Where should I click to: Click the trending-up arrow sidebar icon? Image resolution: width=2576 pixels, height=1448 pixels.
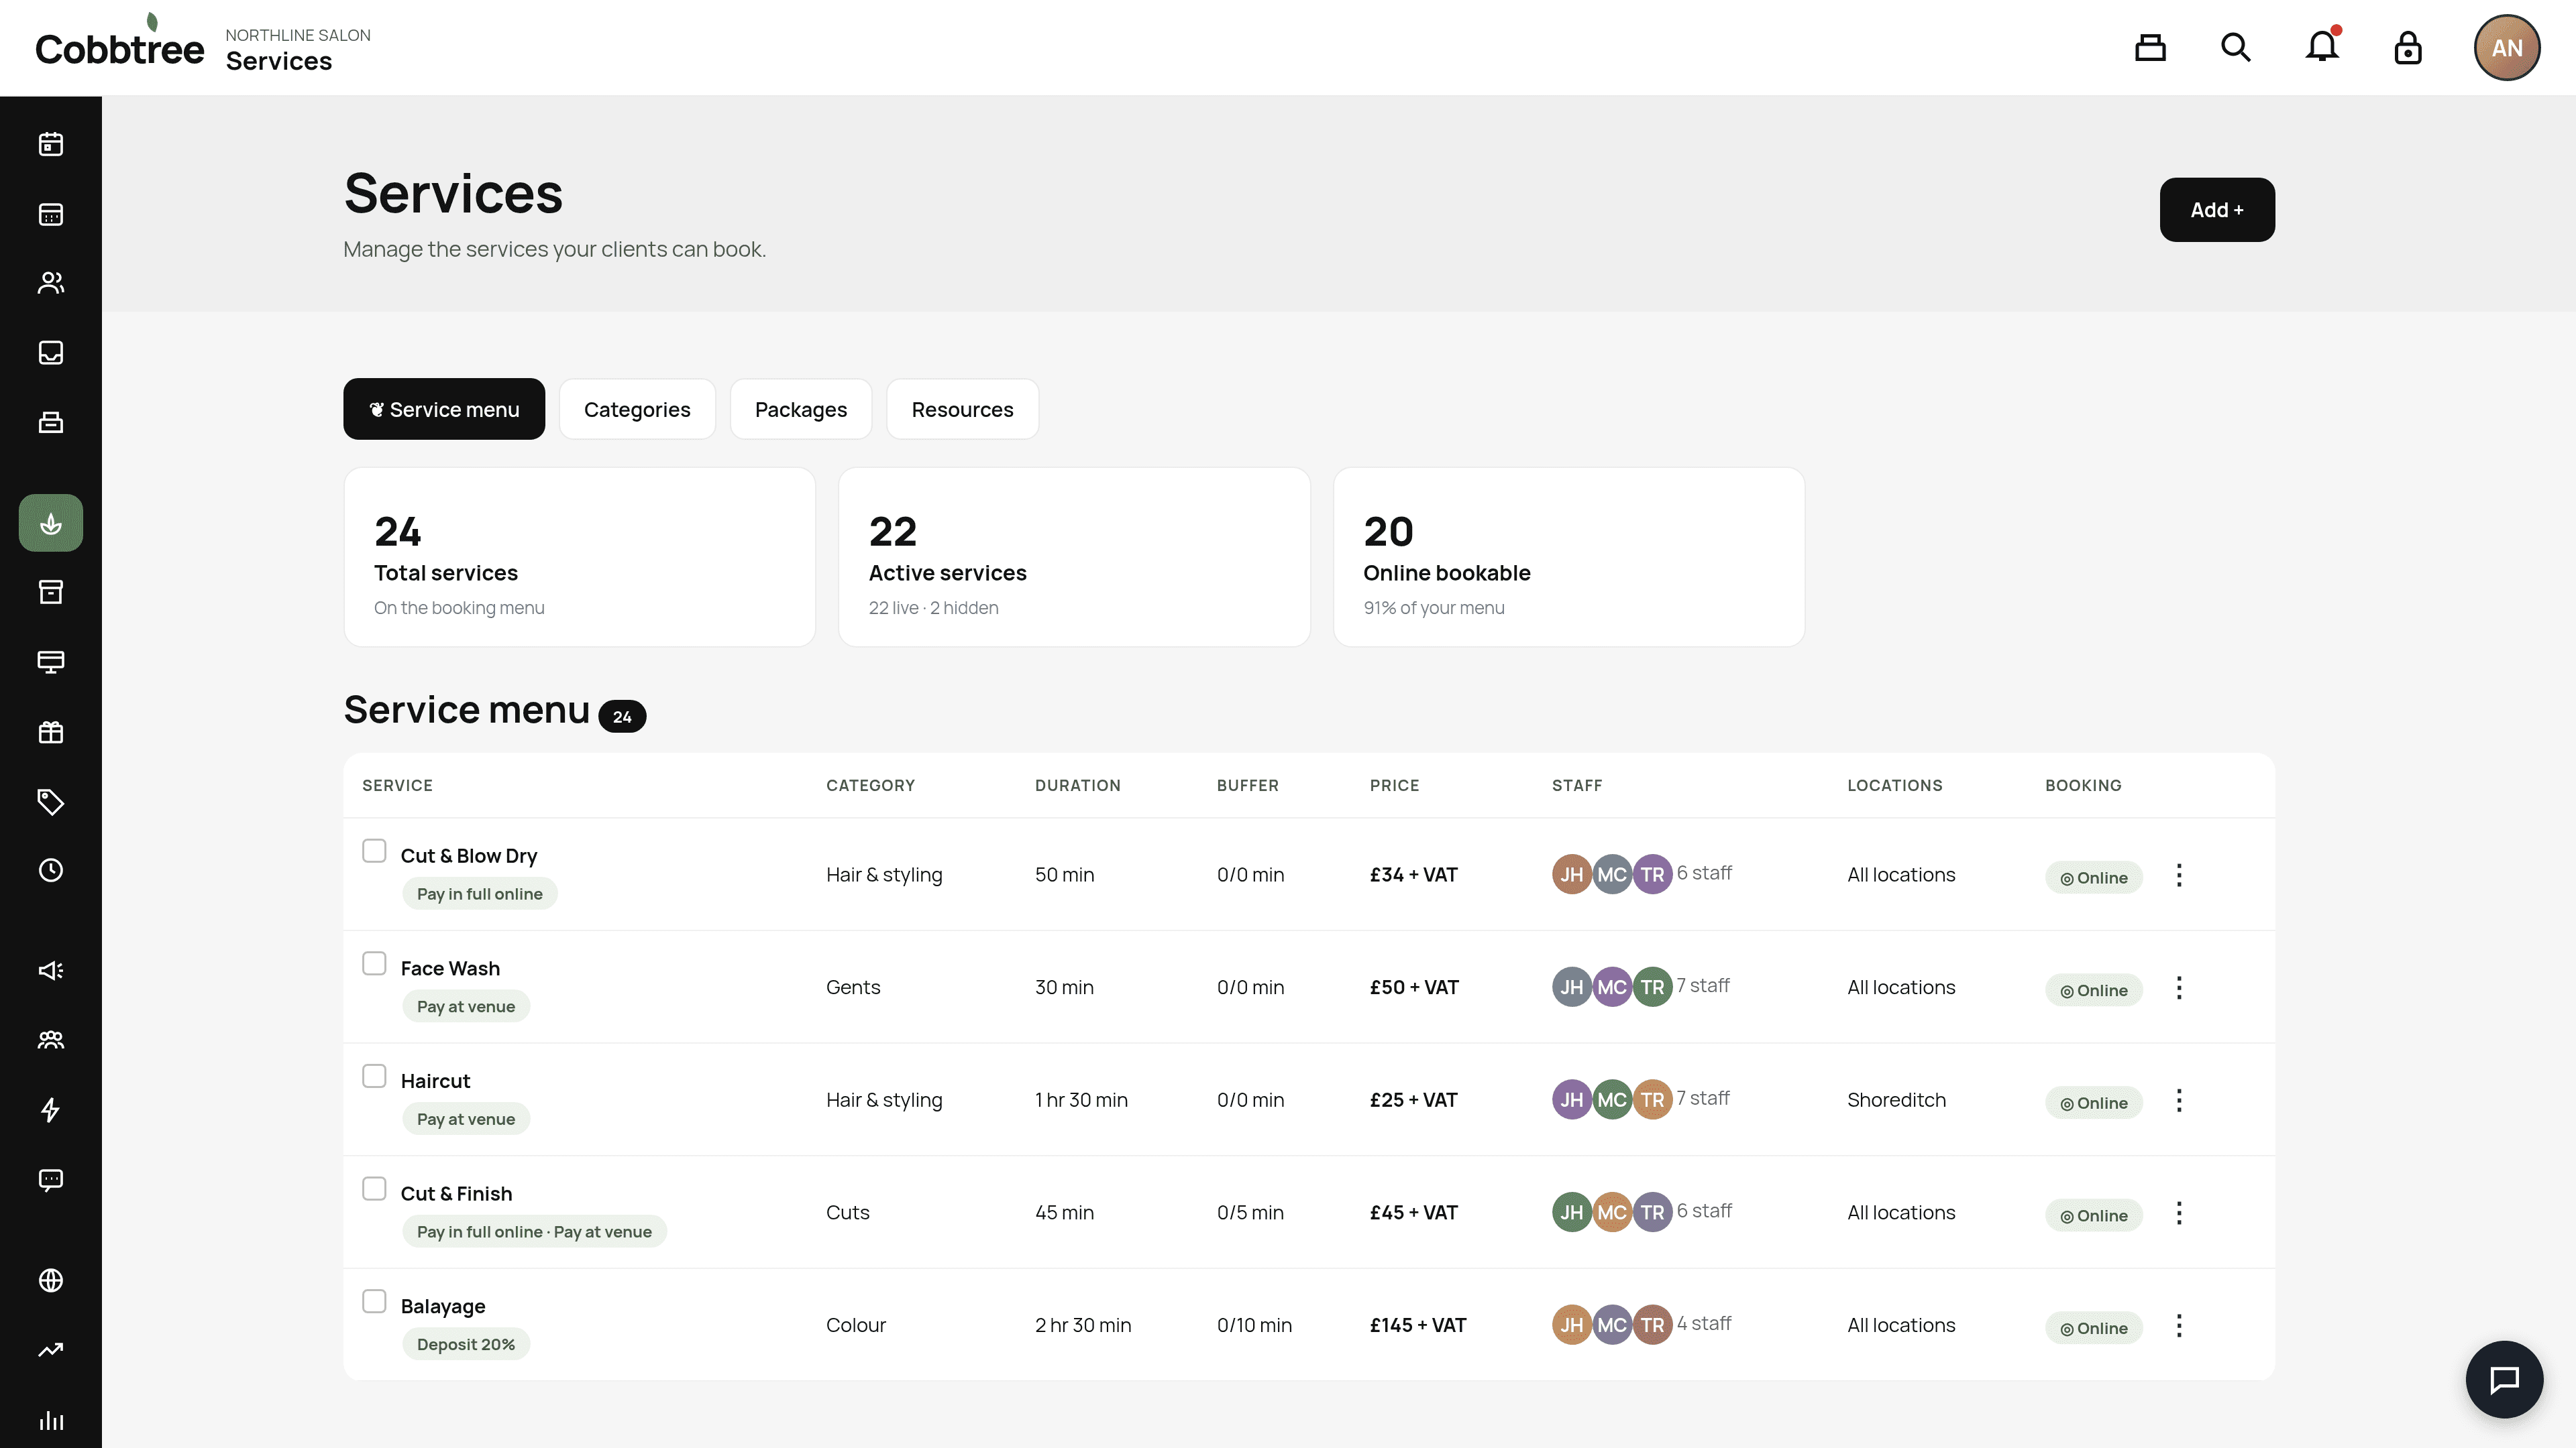(x=50, y=1350)
